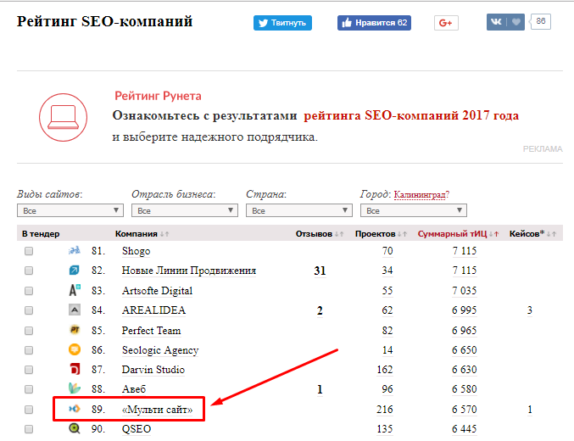Open the Страна dropdown

pyautogui.click(x=299, y=210)
